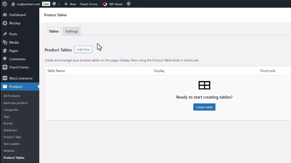Click the Pages icon in sidebar

pos(5,51)
